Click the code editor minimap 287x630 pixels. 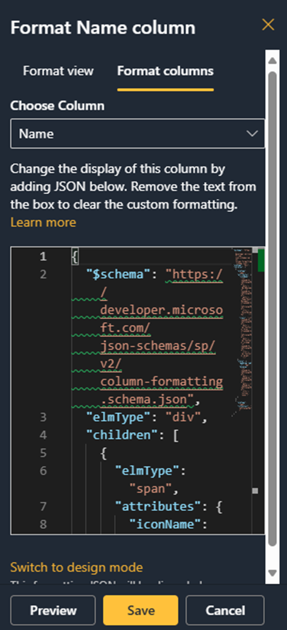point(243,330)
